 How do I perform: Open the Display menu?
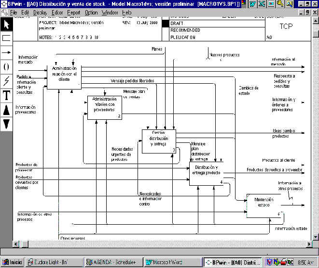click(40, 13)
